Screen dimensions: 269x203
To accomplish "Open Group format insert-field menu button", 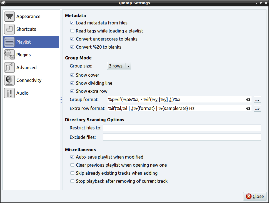I will pyautogui.click(x=257, y=100).
